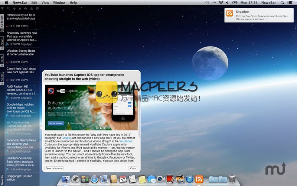Screen dimensions: 297x186
Task: Open Notification Center list icon
Action: coord(290,3)
